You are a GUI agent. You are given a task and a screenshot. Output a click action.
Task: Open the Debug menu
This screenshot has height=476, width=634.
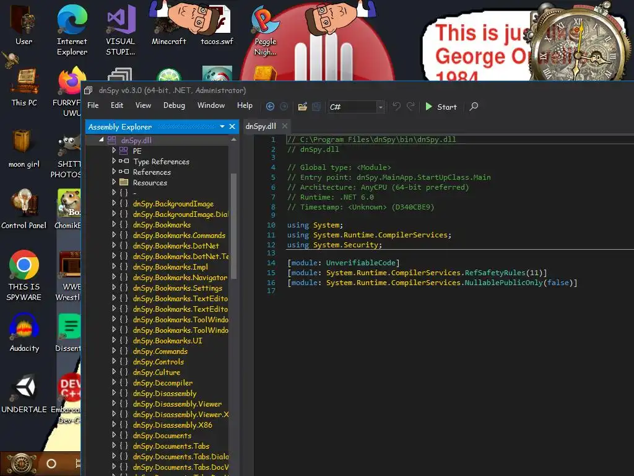tap(174, 105)
